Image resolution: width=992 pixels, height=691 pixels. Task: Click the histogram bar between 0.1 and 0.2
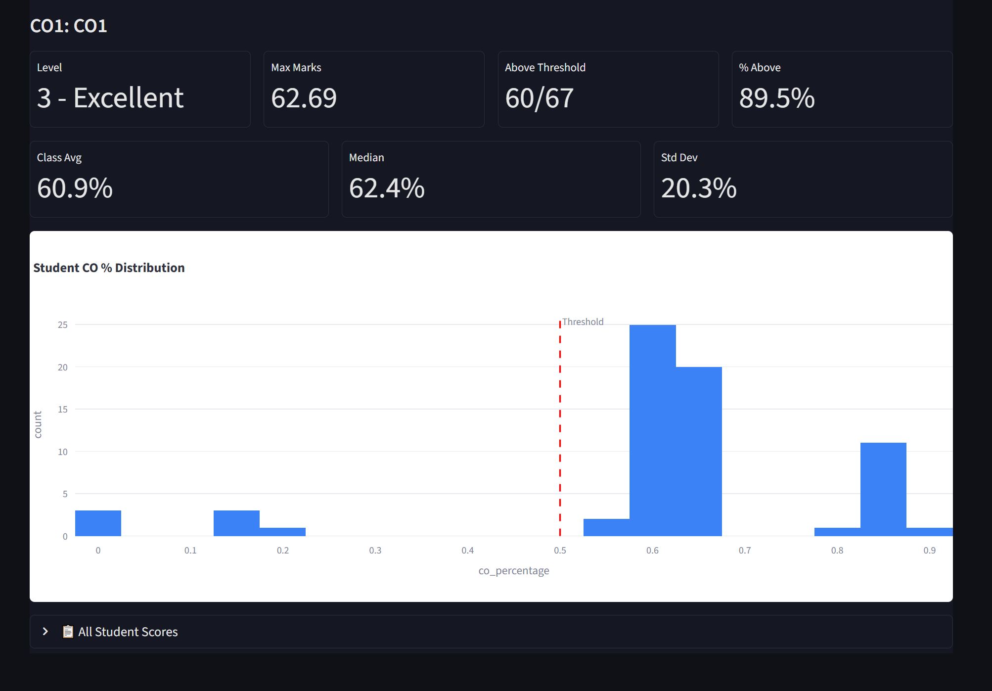236,523
